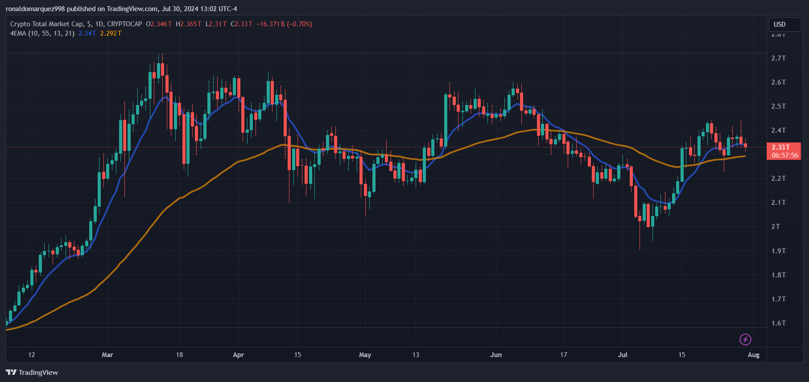Click the 2.2T price axis label

[779, 179]
